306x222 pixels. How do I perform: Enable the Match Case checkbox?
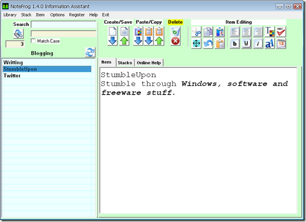pos(33,40)
